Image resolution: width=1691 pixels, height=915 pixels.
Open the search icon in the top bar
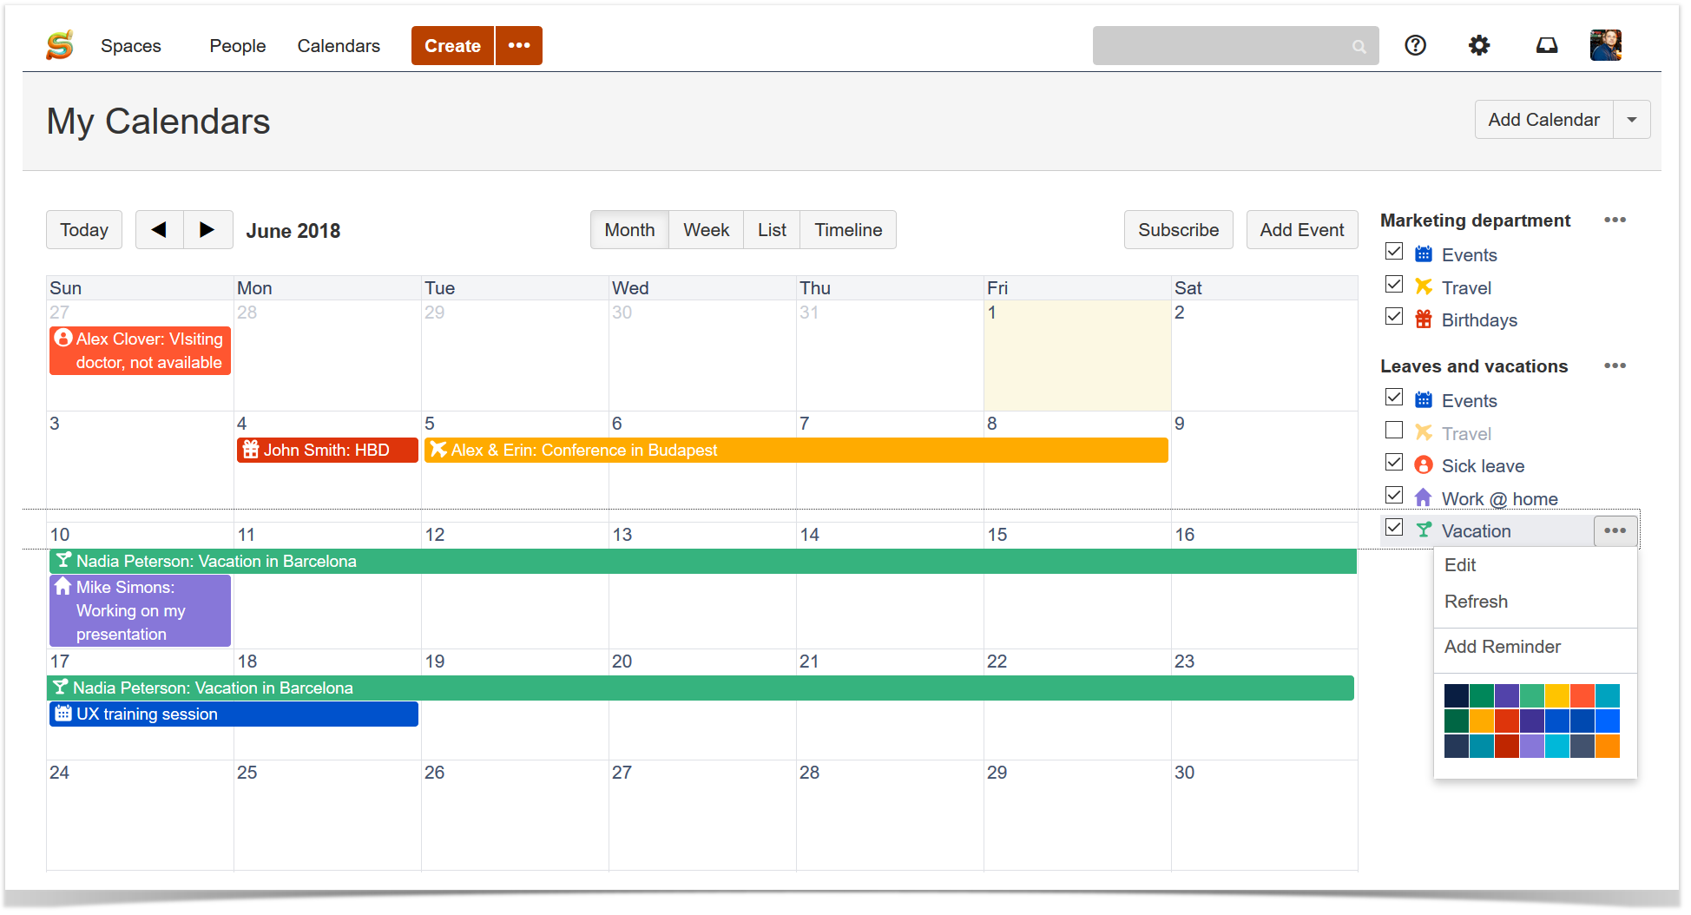1359,45
